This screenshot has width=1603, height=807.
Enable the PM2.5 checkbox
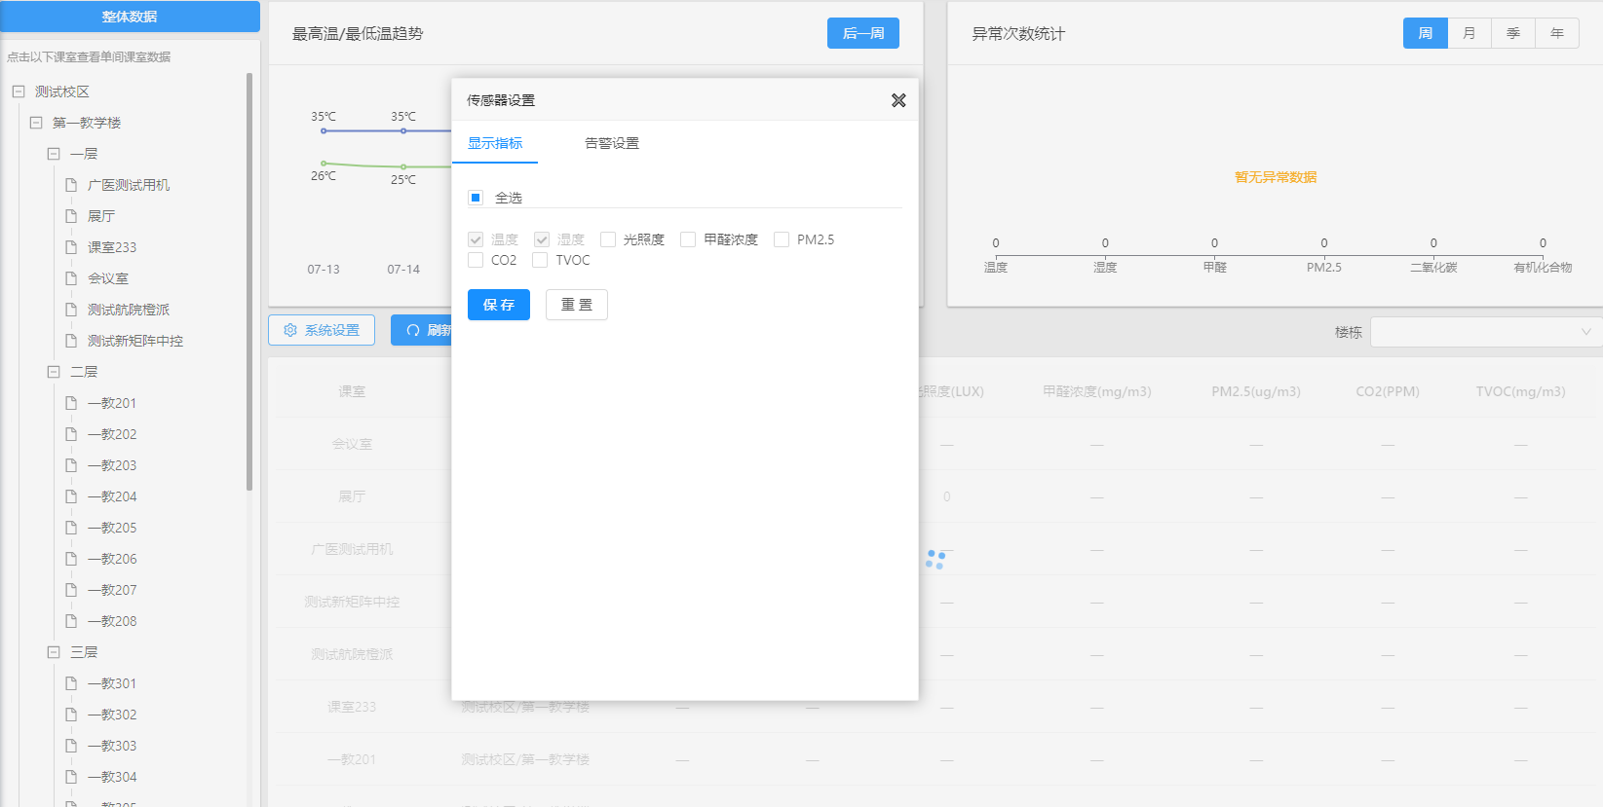[782, 239]
